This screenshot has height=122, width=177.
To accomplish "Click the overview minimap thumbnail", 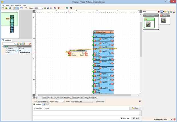I will point(10,24).
